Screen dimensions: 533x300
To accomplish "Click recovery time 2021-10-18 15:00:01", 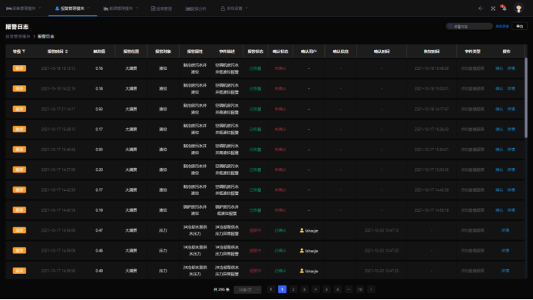I will tap(432, 88).
